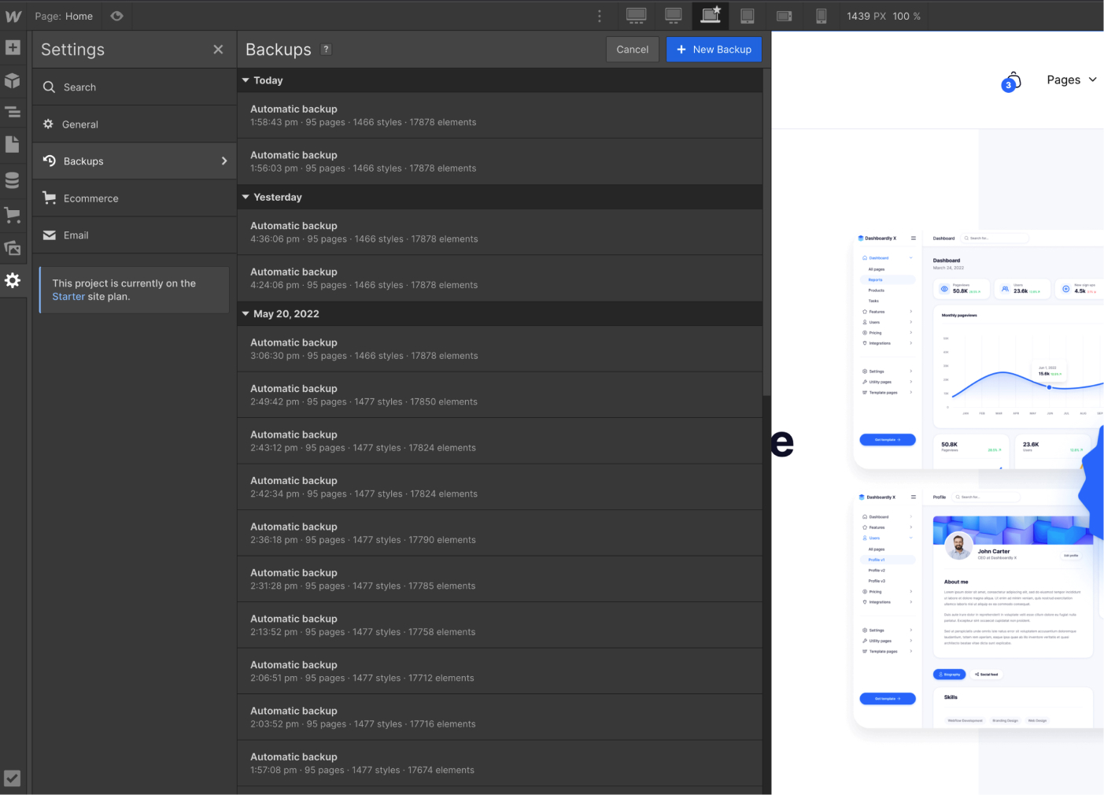Open the Assets panel
Viewport: 1104px width, 795px height.
(13, 248)
